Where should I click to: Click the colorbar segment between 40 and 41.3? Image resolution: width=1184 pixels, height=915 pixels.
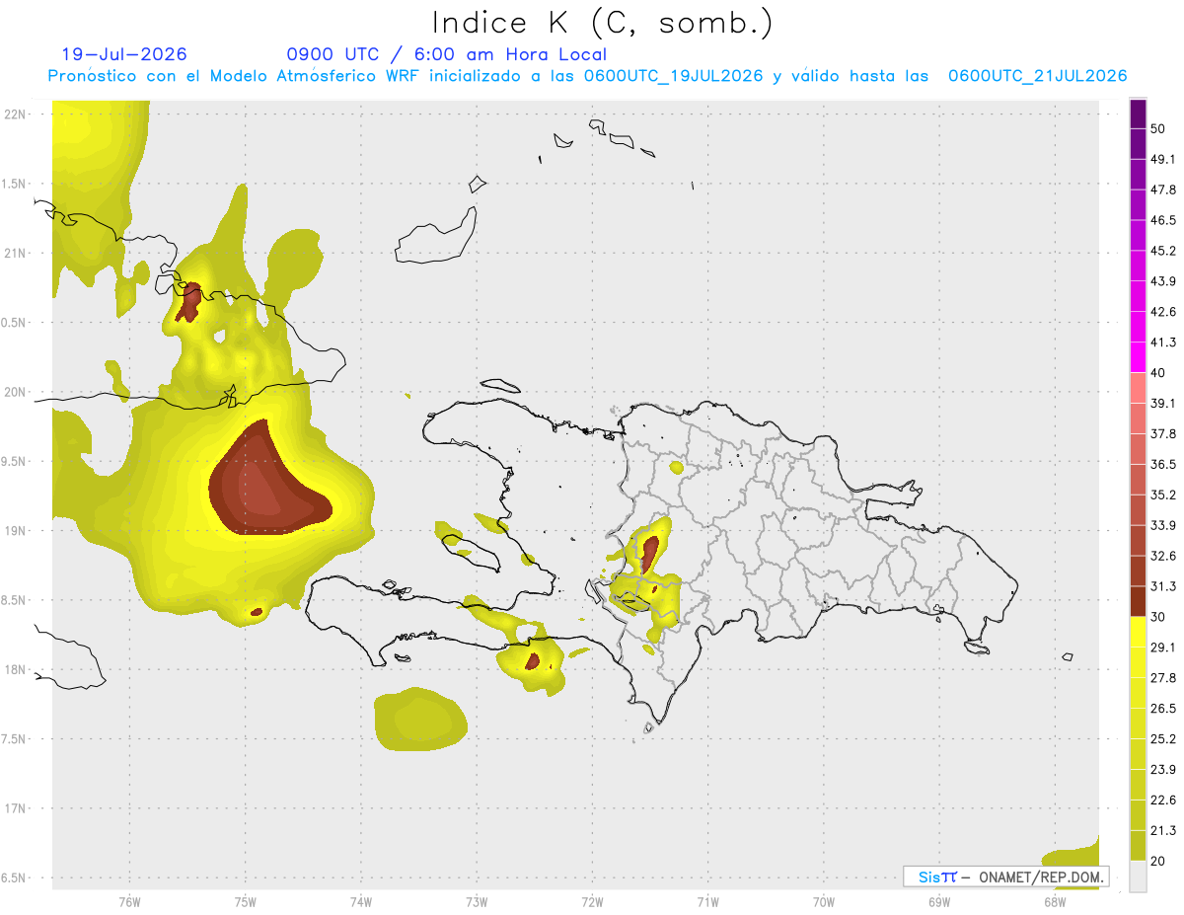1138,357
